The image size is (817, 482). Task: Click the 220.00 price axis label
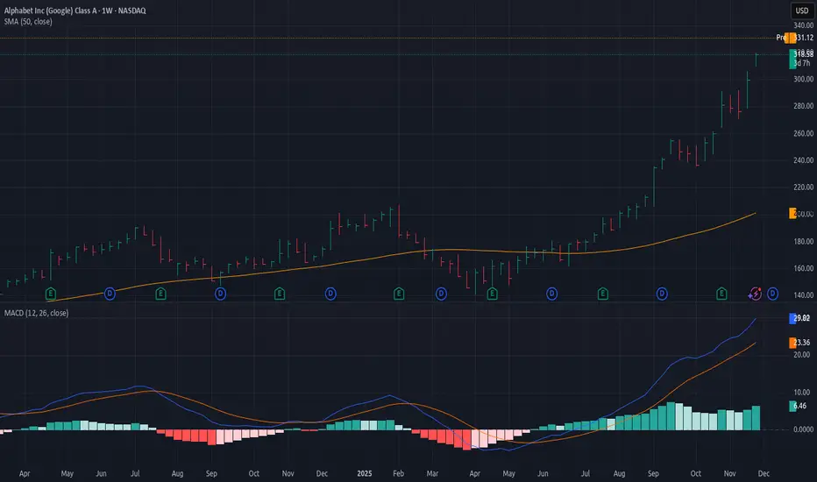point(803,187)
